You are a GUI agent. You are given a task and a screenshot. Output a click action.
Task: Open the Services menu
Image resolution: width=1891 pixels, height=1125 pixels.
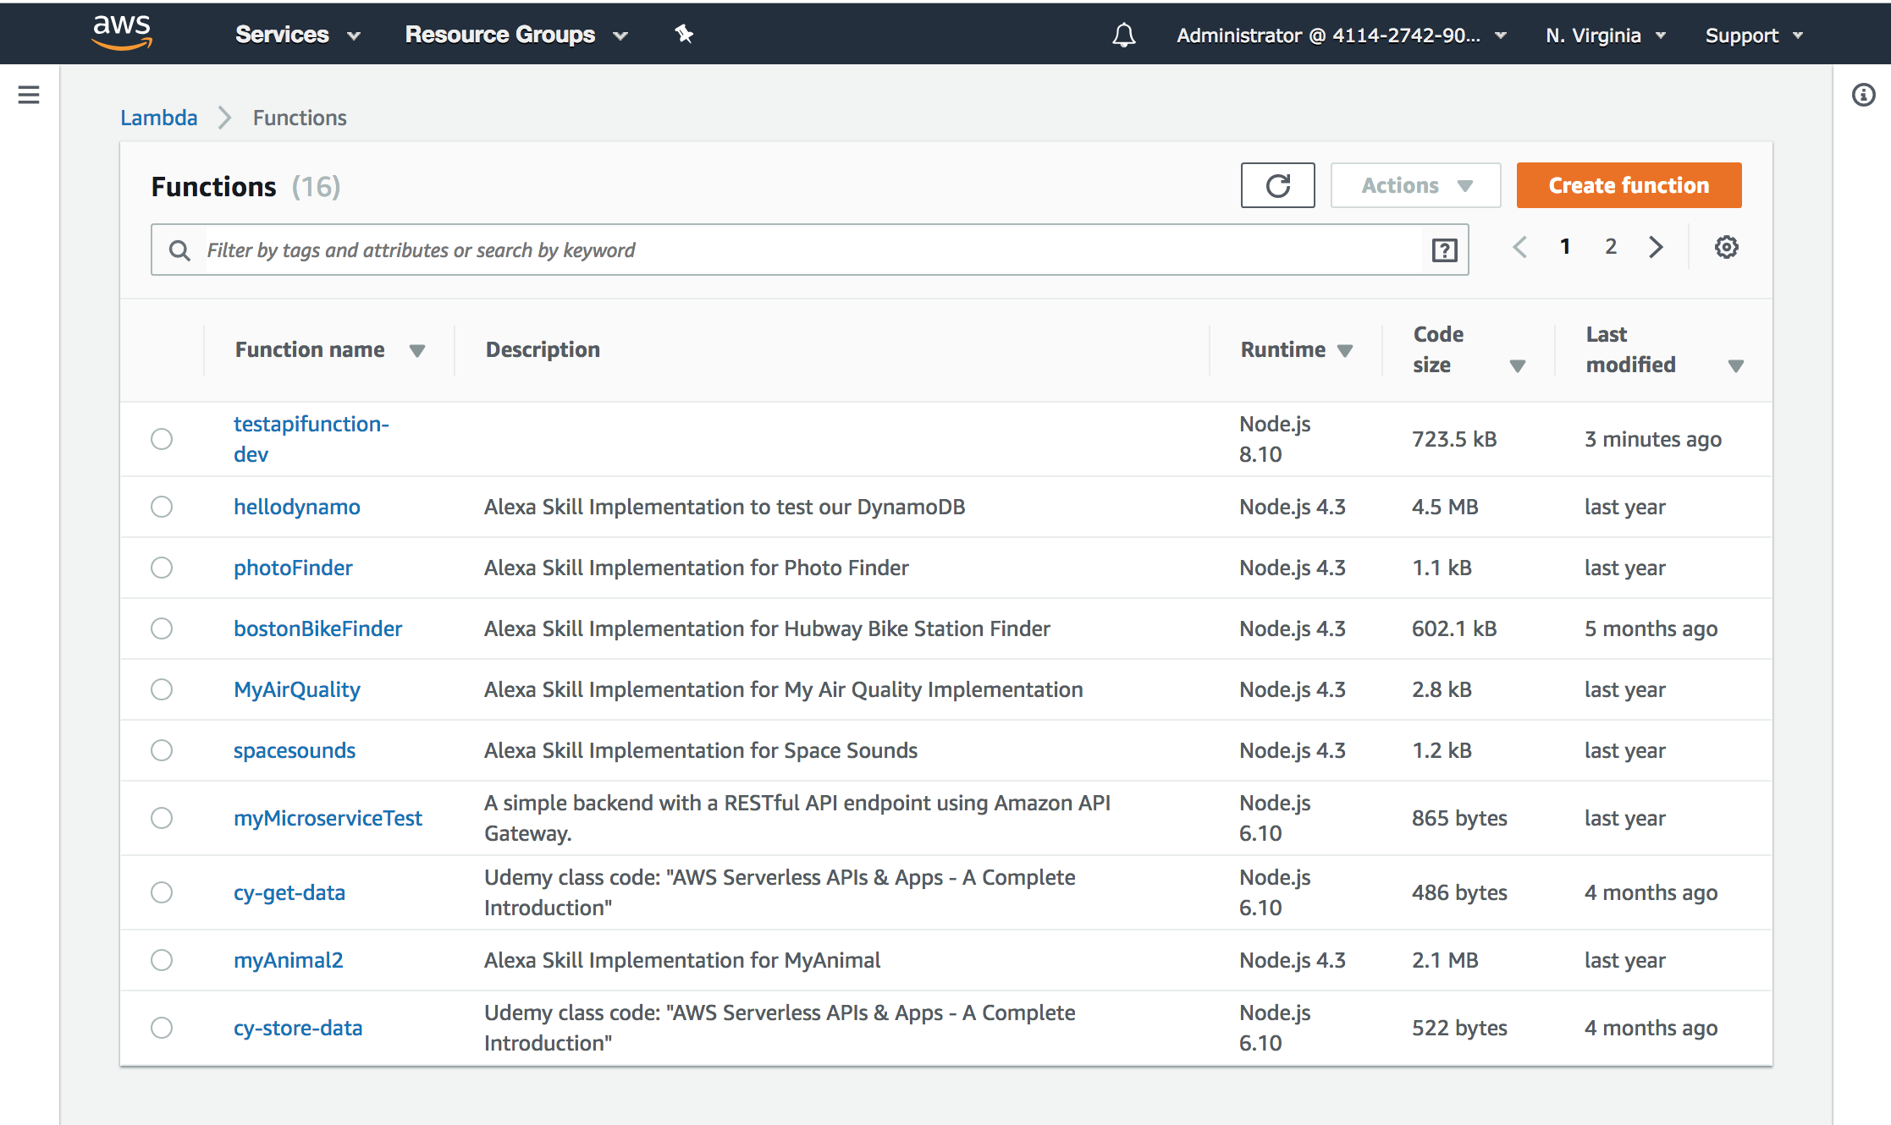pyautogui.click(x=297, y=35)
